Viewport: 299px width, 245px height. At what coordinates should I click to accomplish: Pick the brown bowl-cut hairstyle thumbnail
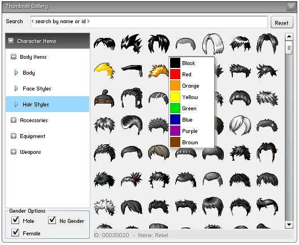click(x=159, y=152)
